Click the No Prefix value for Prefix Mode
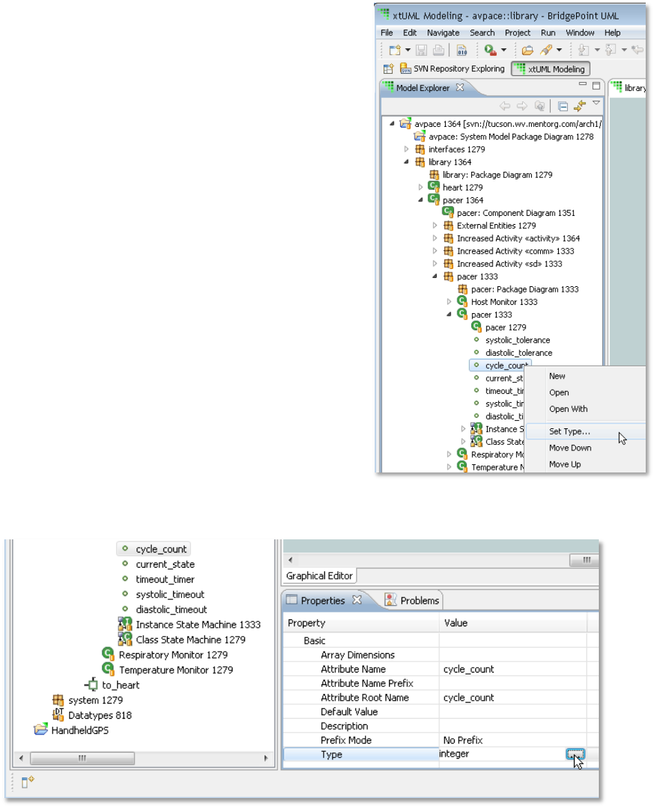The width and height of the screenshot is (654, 807). [x=463, y=740]
